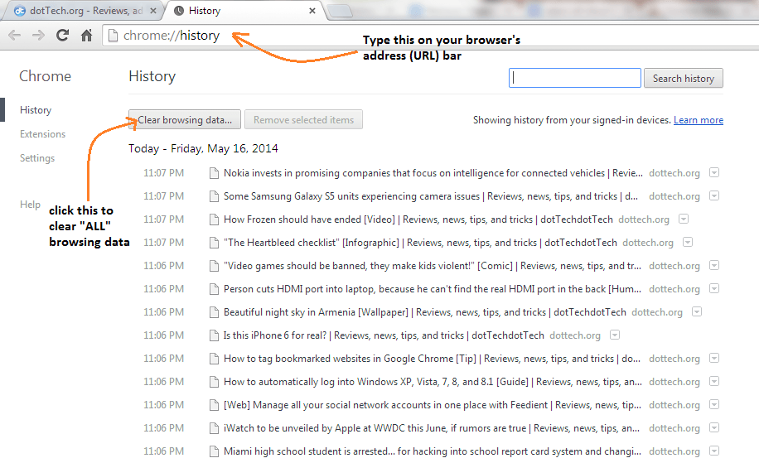Open dropdown for Miami high school entry
Screen dimensions: 759x463
pos(714,451)
